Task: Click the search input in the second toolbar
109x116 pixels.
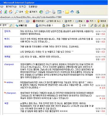Action: click(x=9, y=21)
